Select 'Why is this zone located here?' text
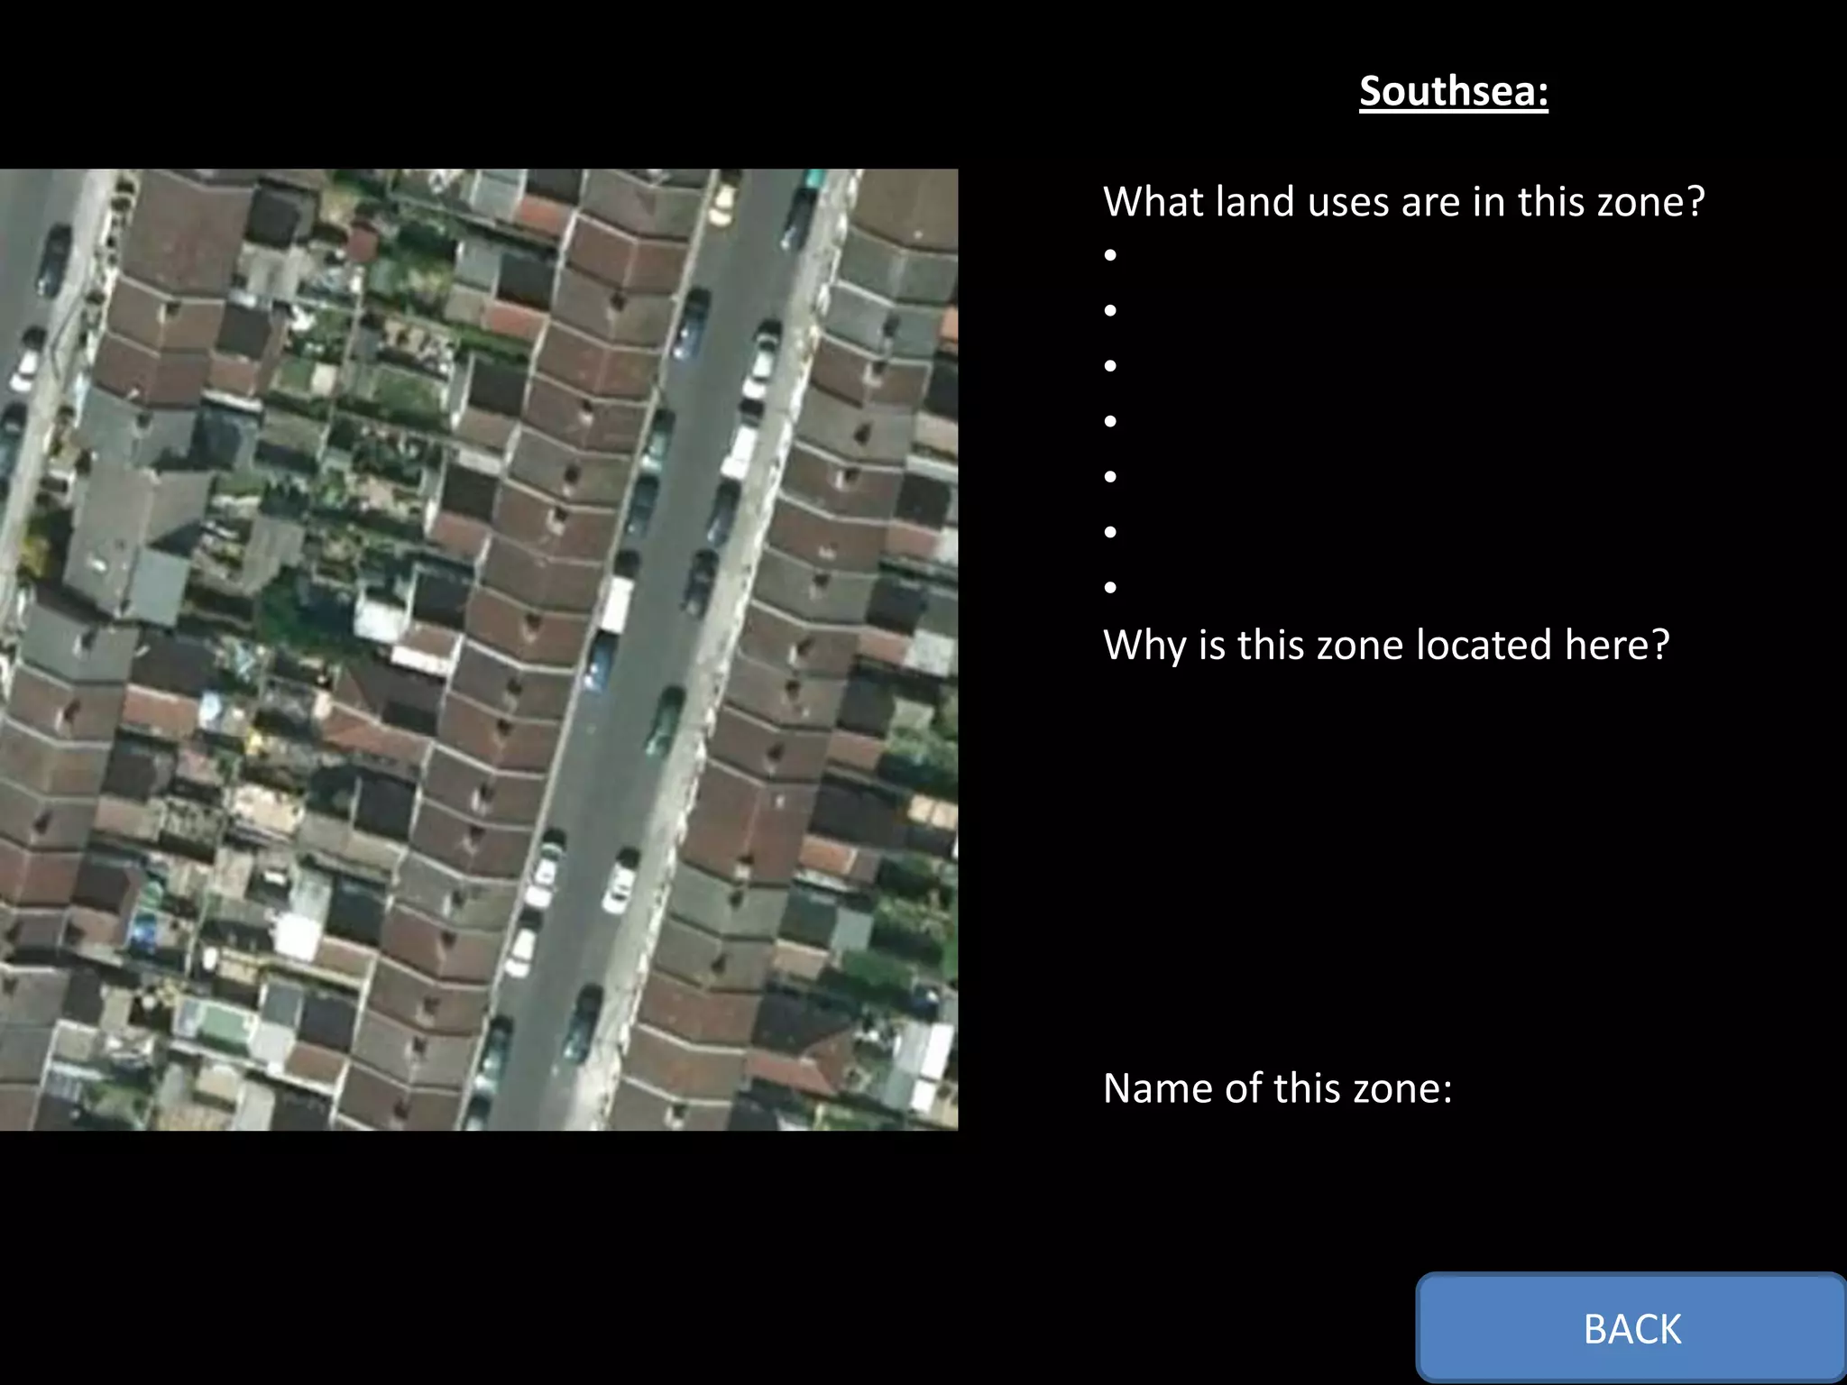The height and width of the screenshot is (1385, 1847). 1386,645
